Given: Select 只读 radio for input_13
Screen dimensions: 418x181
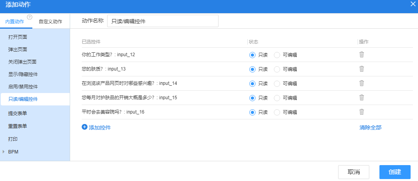Looking at the screenshot, I should click(x=252, y=69).
